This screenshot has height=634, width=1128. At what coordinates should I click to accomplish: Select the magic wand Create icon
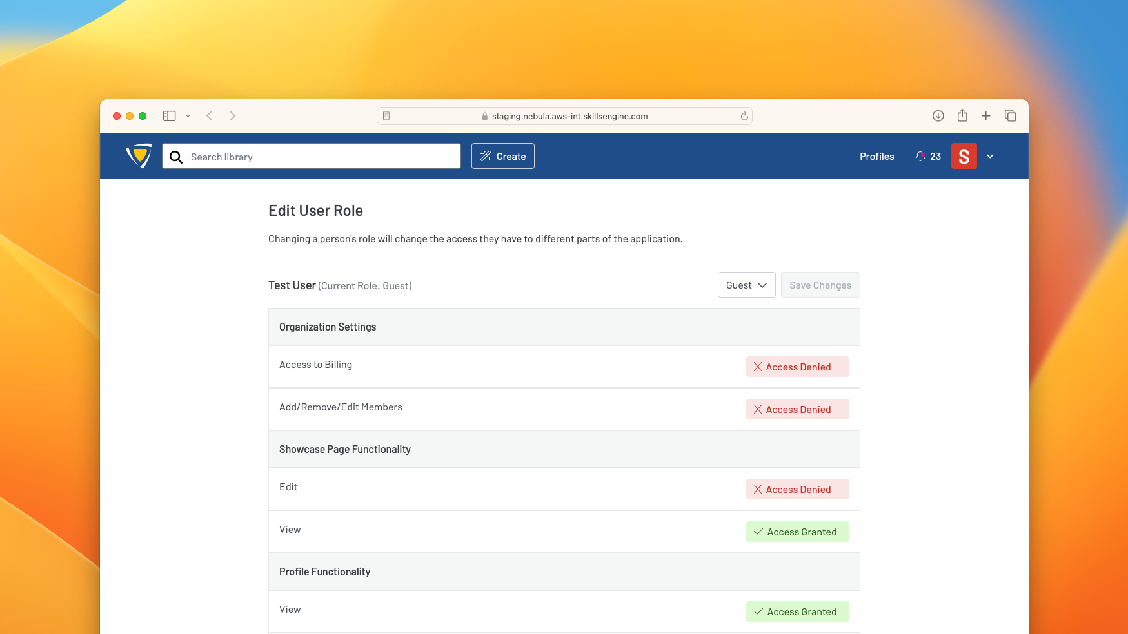coord(485,156)
